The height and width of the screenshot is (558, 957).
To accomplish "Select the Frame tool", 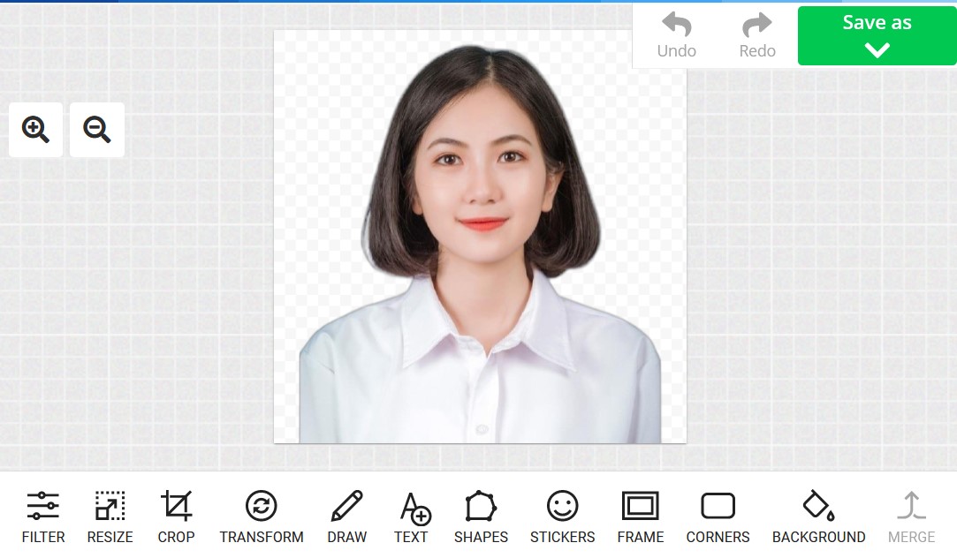I will click(641, 515).
